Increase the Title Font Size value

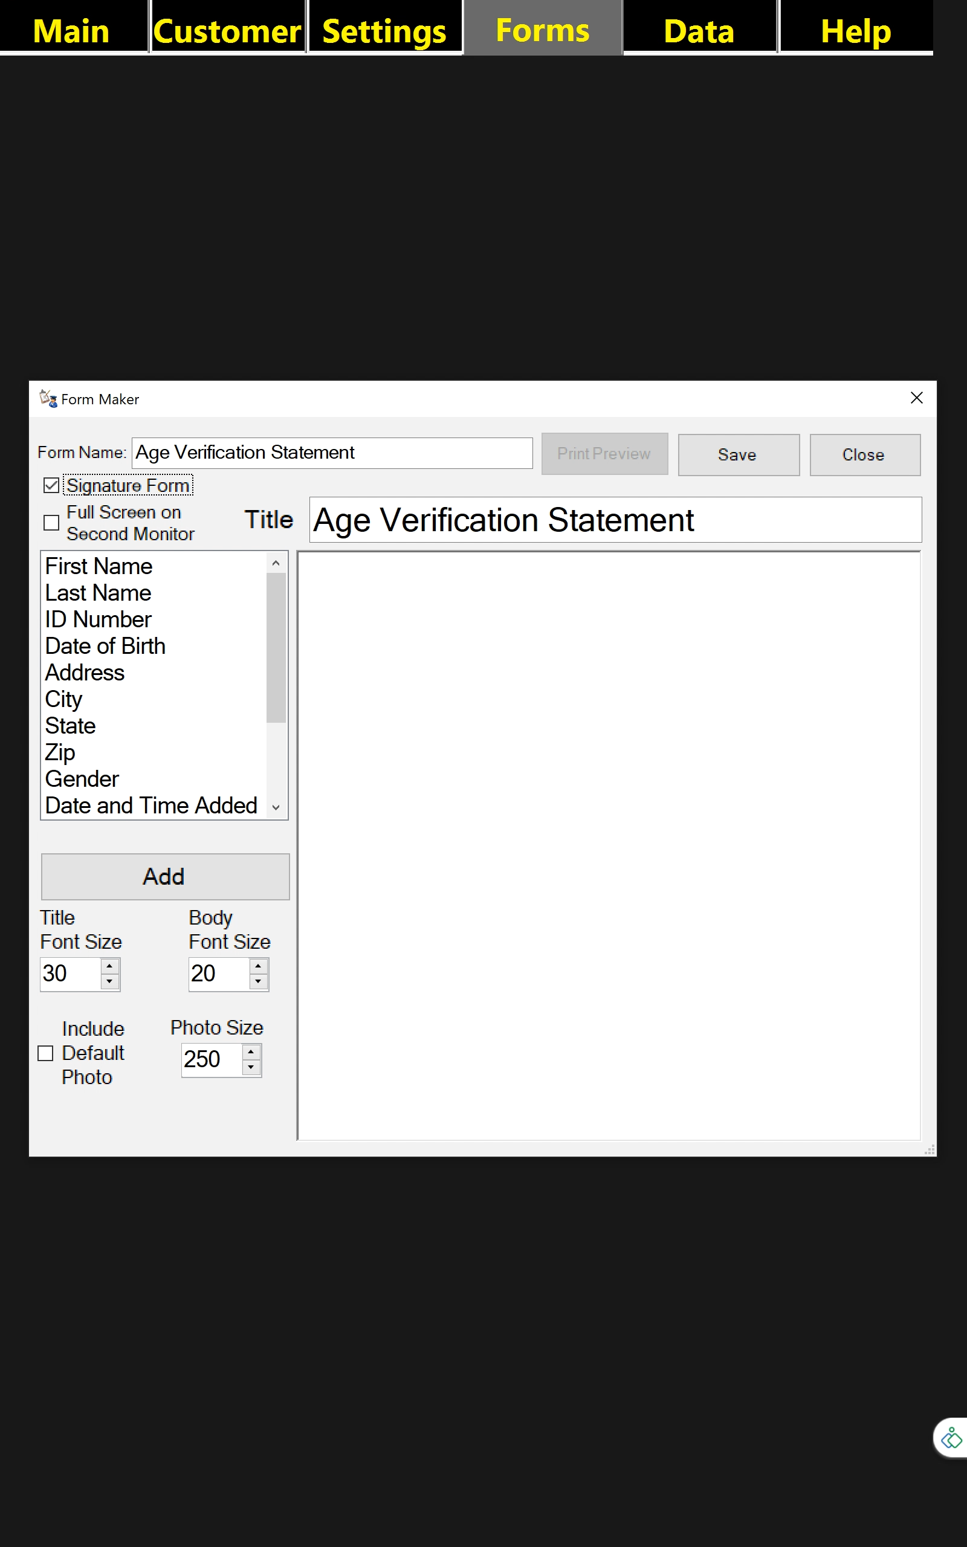click(110, 966)
